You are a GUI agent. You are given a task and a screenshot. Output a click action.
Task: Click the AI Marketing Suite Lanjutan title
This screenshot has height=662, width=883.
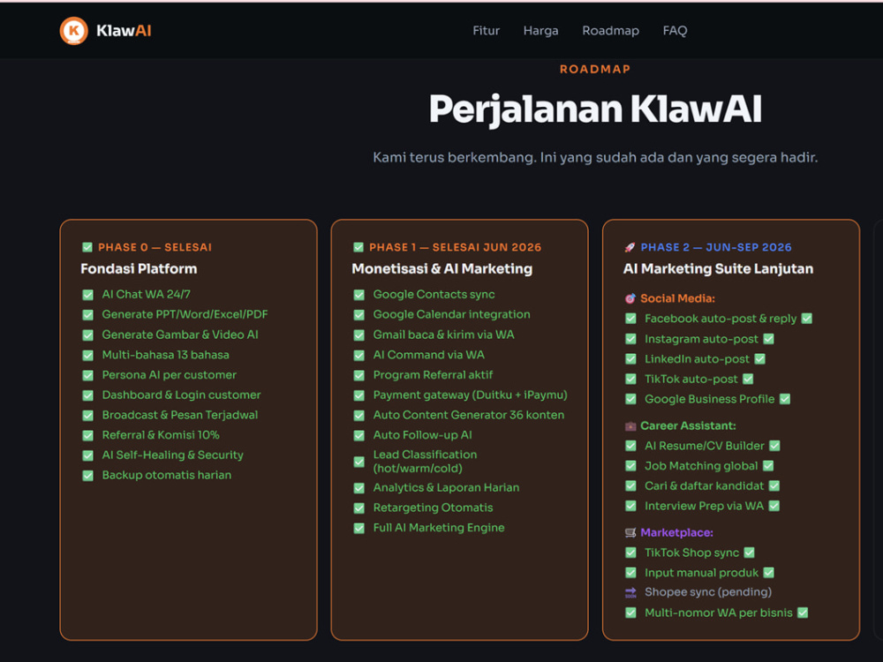pos(718,269)
